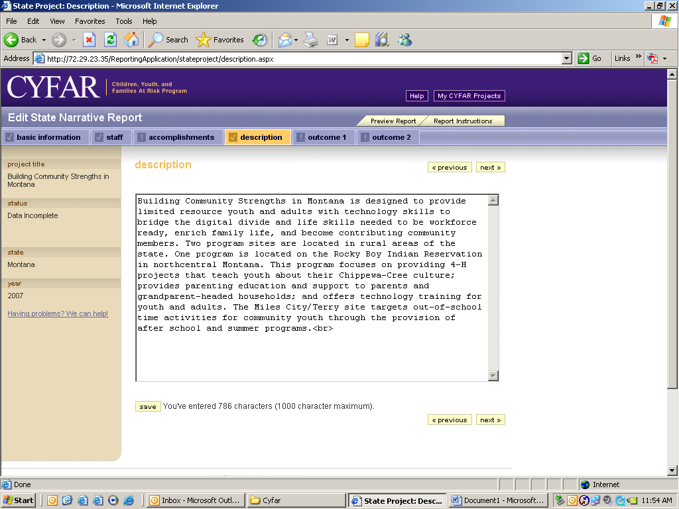Switch to Document1 - Microsoft Word taskbar item
Image resolution: width=679 pixels, height=509 pixels.
click(x=499, y=500)
